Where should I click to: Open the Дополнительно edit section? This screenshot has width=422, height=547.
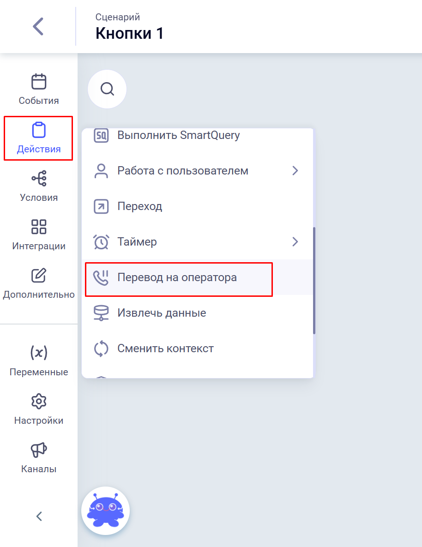coord(39,283)
